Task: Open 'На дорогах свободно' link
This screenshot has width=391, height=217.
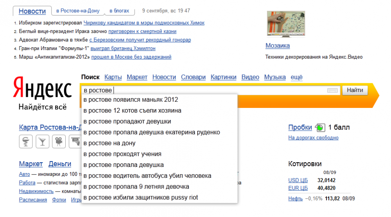Action: click(313, 138)
